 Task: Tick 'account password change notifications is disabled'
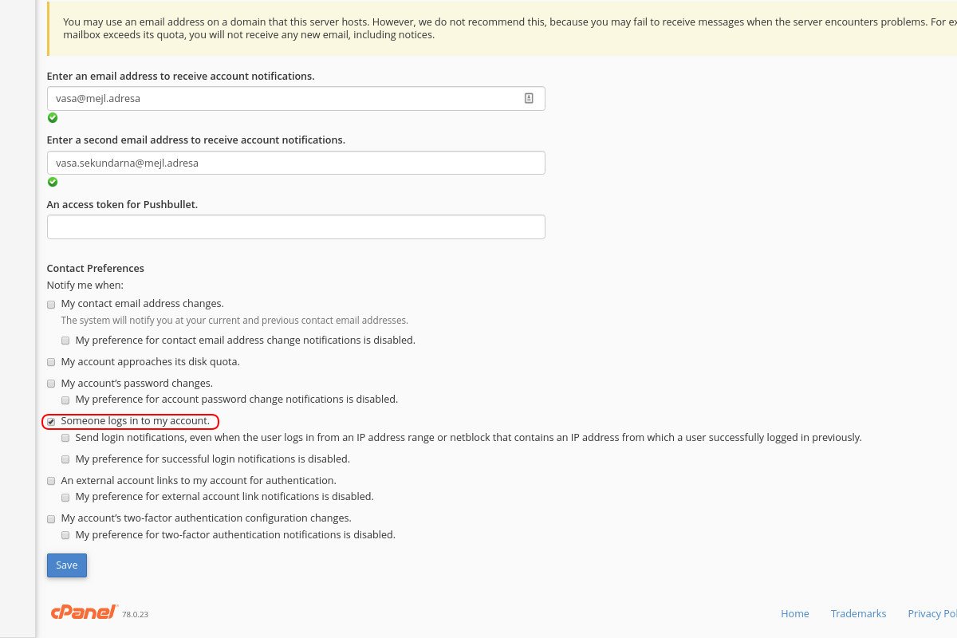point(66,400)
